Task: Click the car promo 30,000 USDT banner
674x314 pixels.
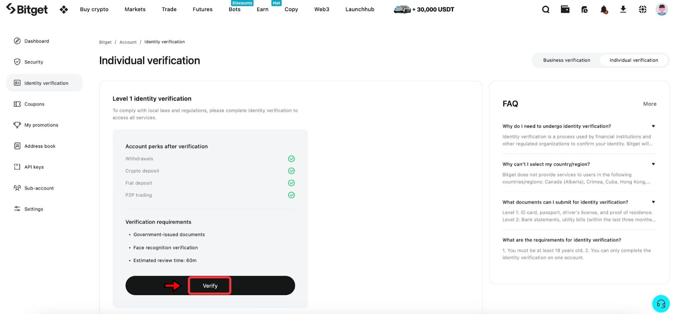Action: (x=424, y=10)
